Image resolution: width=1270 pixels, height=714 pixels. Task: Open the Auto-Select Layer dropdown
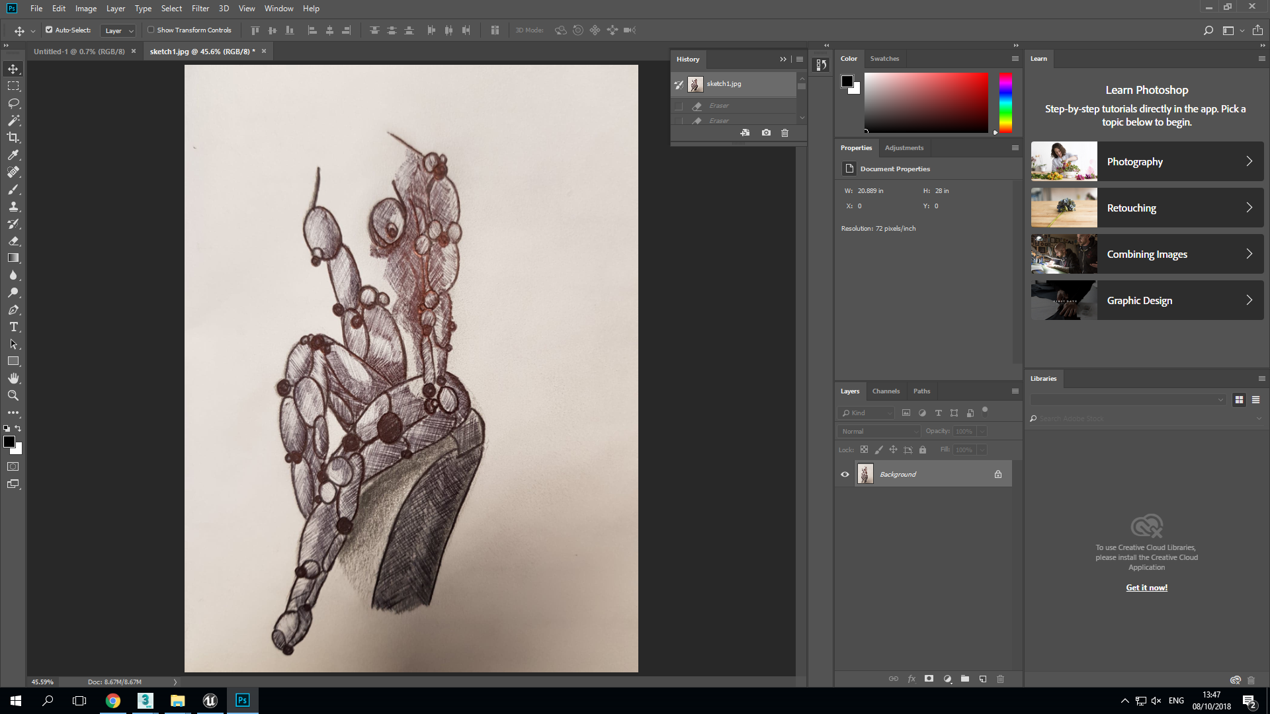pos(119,30)
